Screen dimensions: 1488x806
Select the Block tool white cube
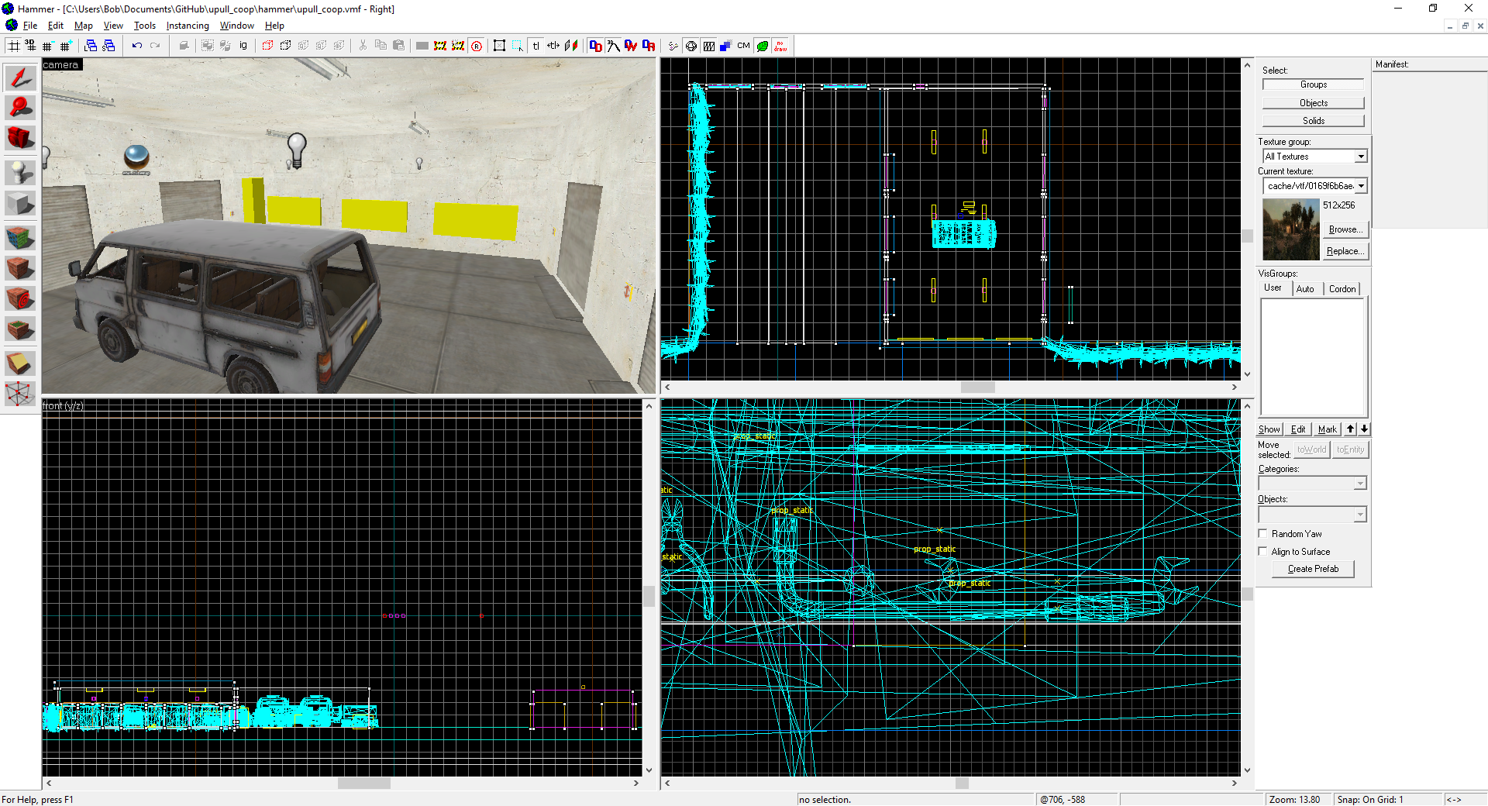pyautogui.click(x=20, y=204)
